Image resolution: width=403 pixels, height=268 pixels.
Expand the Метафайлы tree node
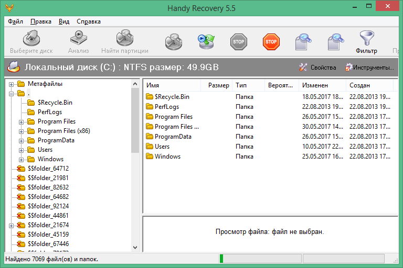click(x=11, y=84)
